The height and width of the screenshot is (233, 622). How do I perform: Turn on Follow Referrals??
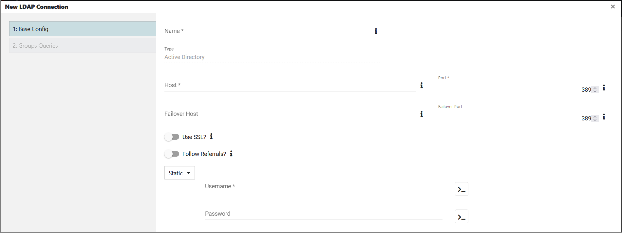coord(172,154)
